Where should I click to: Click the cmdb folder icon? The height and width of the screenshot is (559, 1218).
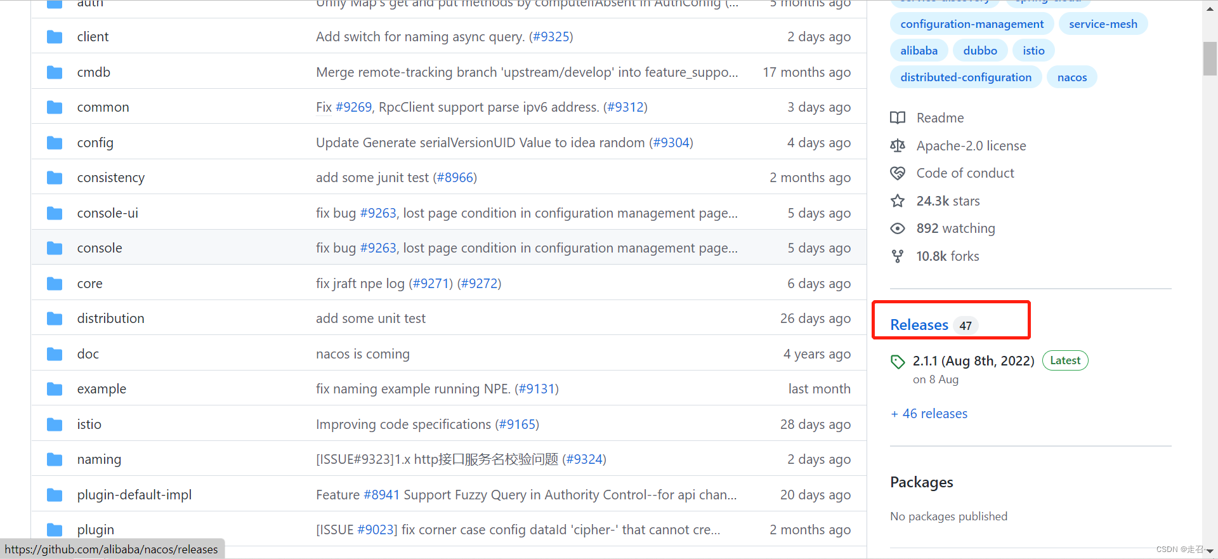coord(55,72)
